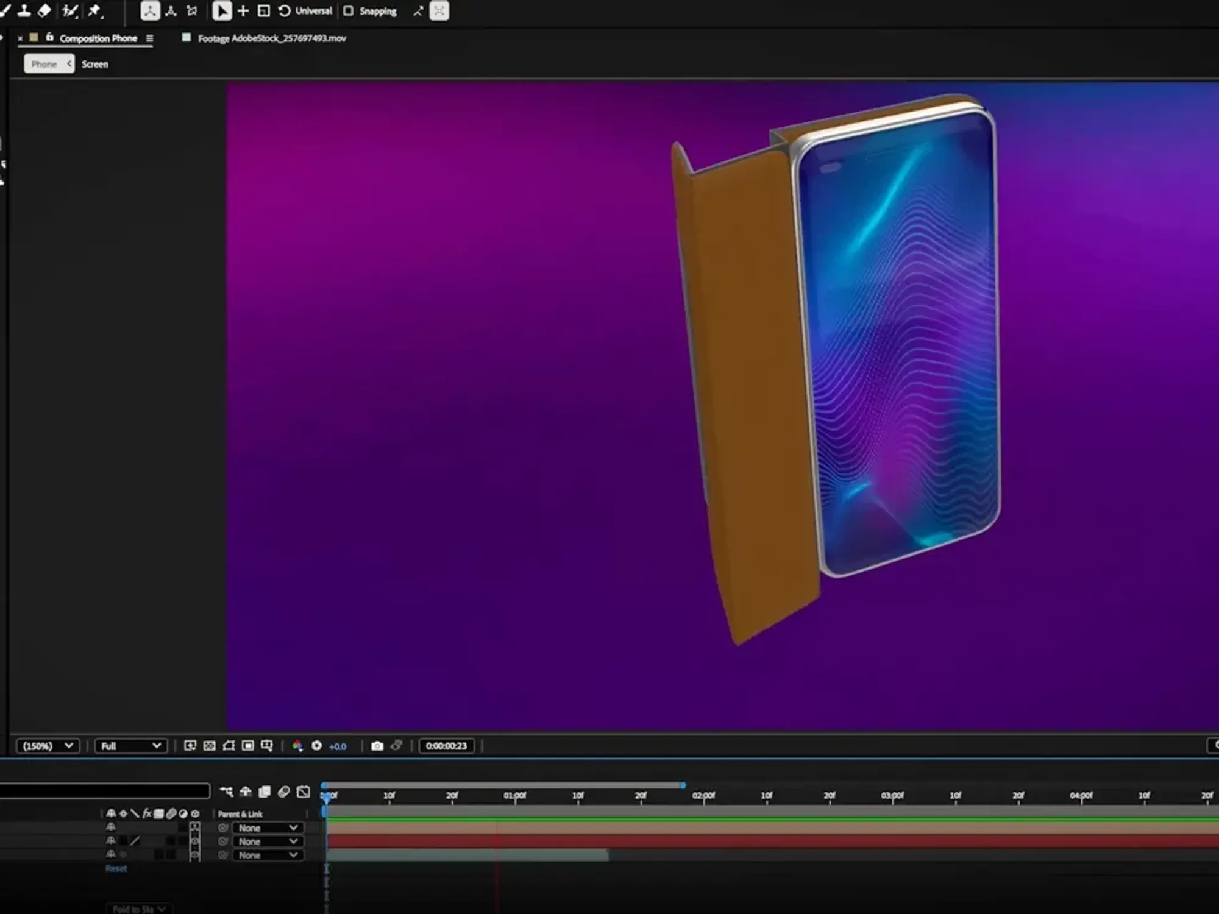Image resolution: width=1219 pixels, height=914 pixels.
Task: Switch to Footage AdobeStock_257697493.mov tab
Action: pyautogui.click(x=272, y=38)
